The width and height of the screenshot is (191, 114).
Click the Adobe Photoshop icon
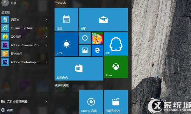[5, 62]
